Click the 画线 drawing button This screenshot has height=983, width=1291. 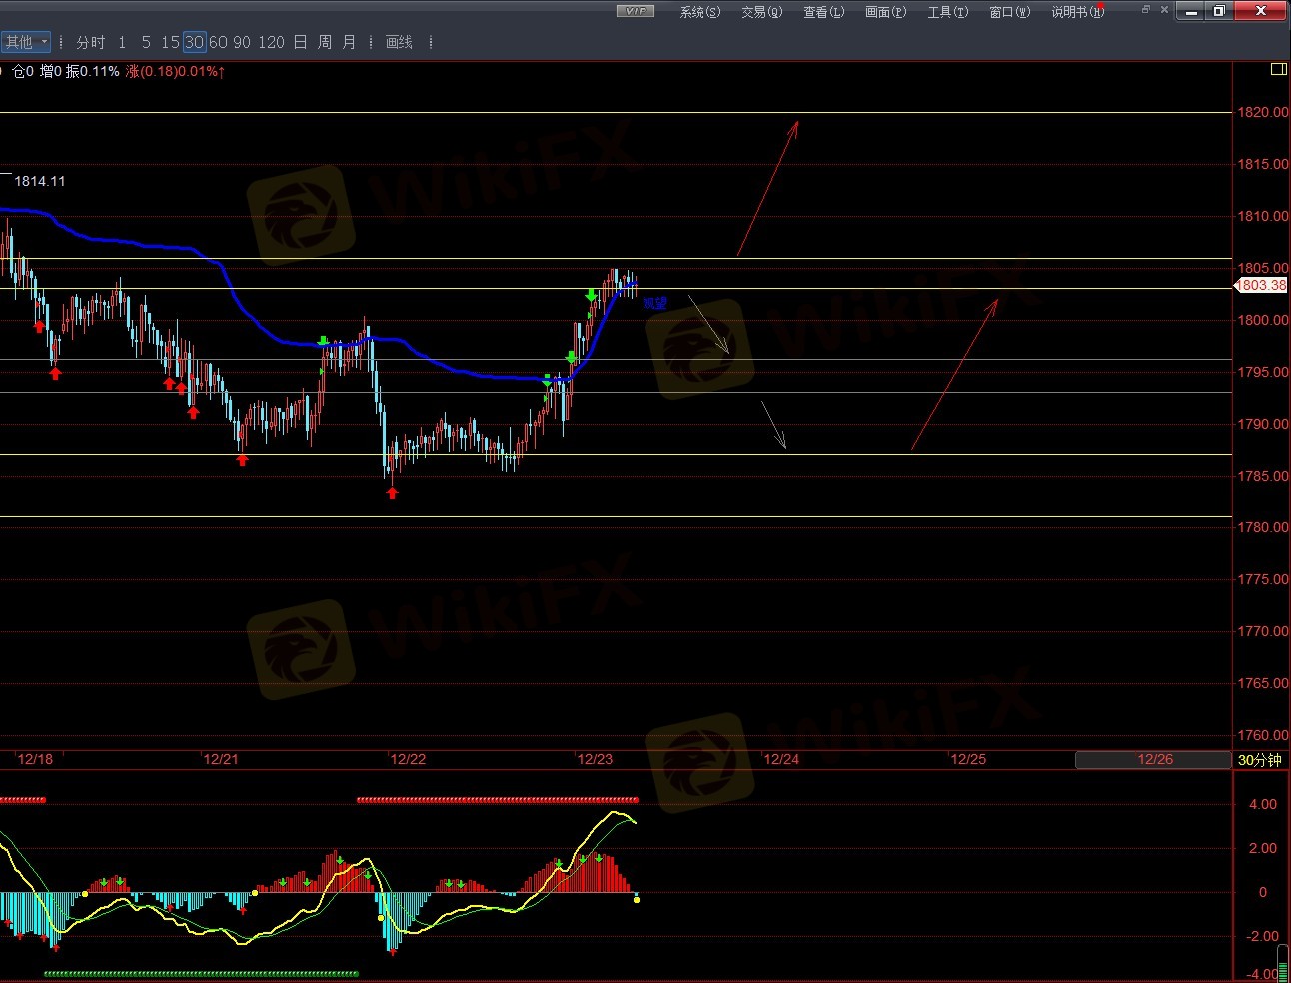pos(399,42)
